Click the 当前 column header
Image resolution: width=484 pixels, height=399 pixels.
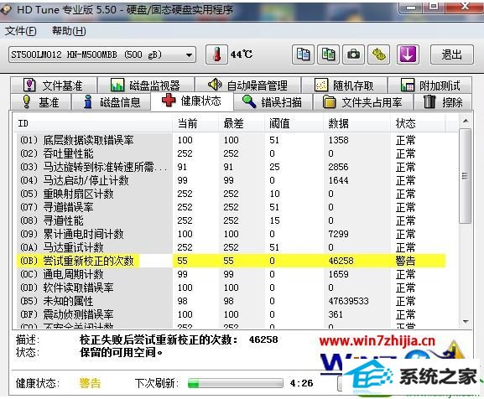coord(195,123)
